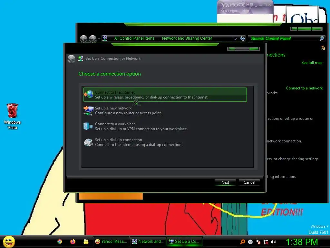
Task: Click the address bar refresh icon
Action: [242, 38]
